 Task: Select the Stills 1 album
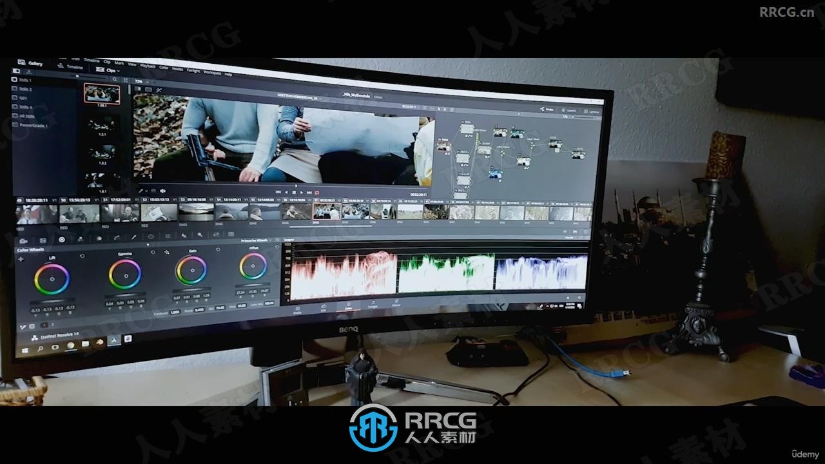coord(22,80)
